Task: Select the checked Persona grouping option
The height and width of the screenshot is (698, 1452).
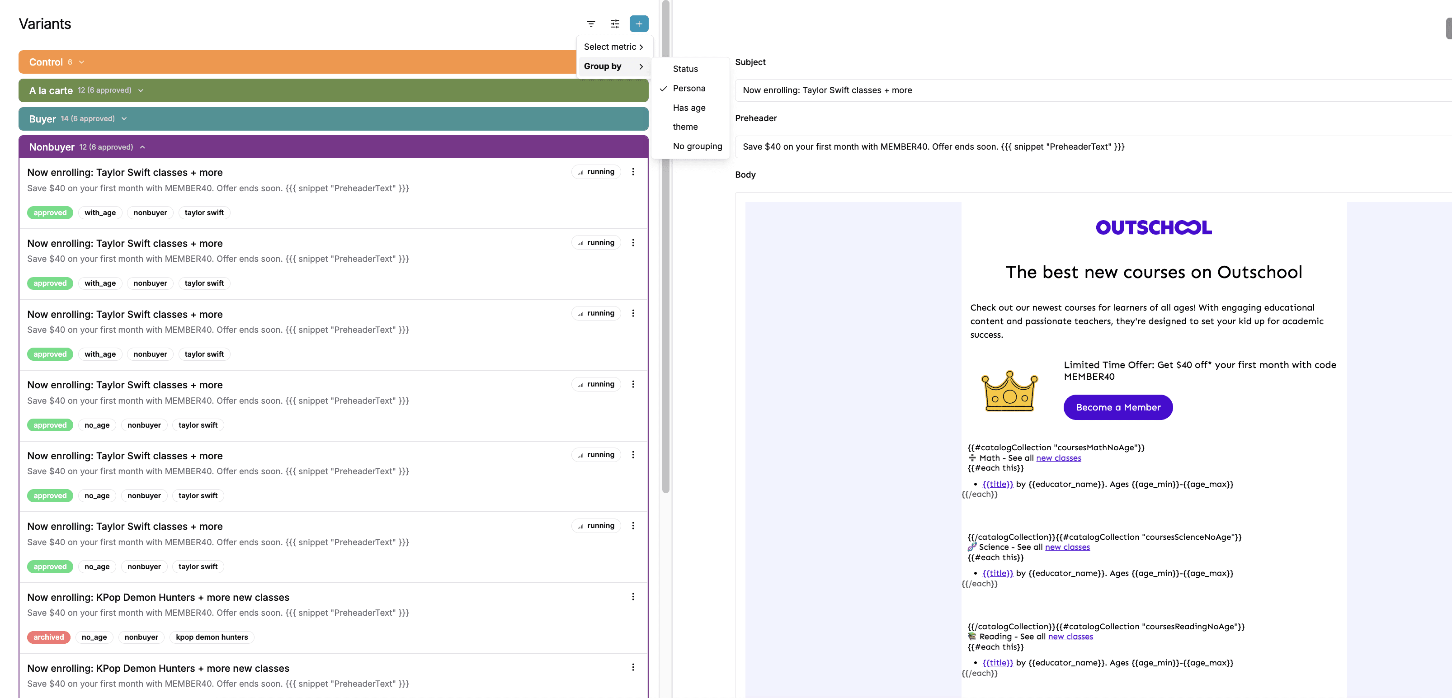Action: 689,89
